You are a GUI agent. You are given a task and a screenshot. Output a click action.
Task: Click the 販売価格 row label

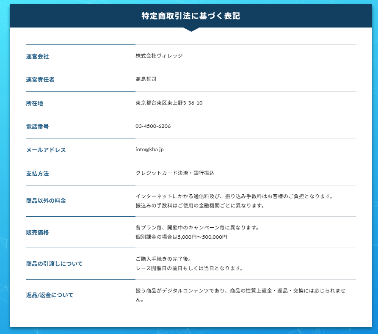[37, 232]
